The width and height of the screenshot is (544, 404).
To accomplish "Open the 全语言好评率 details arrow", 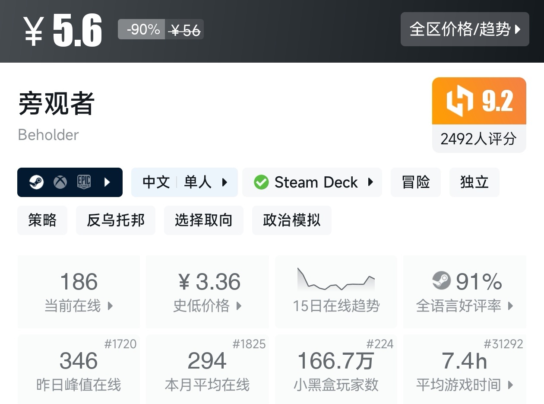I will tap(511, 306).
